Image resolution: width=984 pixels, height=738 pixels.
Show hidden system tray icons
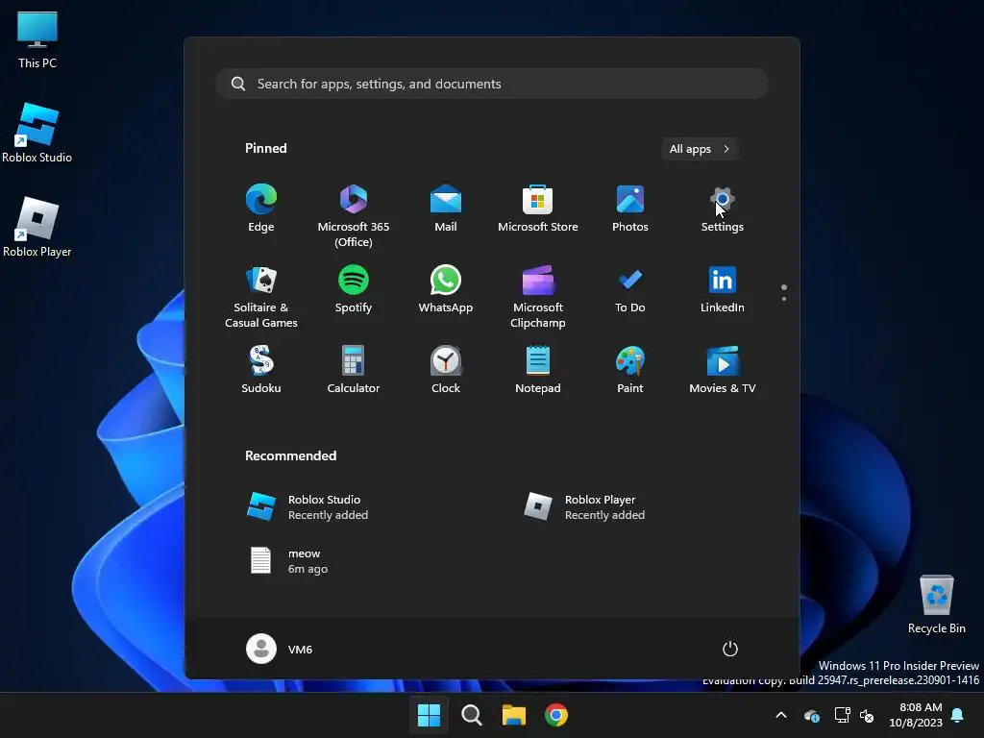(x=781, y=715)
